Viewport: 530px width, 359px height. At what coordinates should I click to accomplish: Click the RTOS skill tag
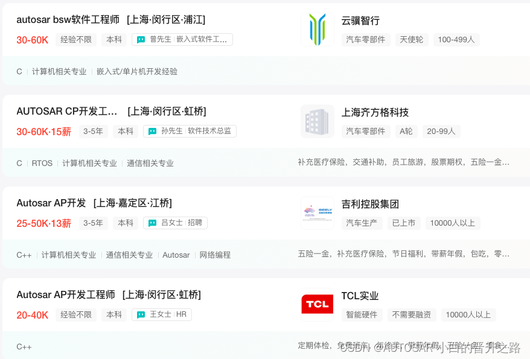pos(42,164)
